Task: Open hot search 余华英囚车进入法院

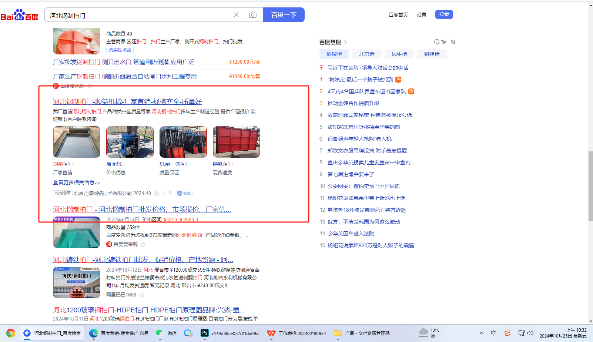Action: tap(351, 234)
